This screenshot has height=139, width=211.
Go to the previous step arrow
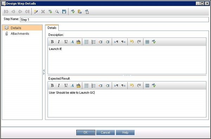[x=13, y=12]
